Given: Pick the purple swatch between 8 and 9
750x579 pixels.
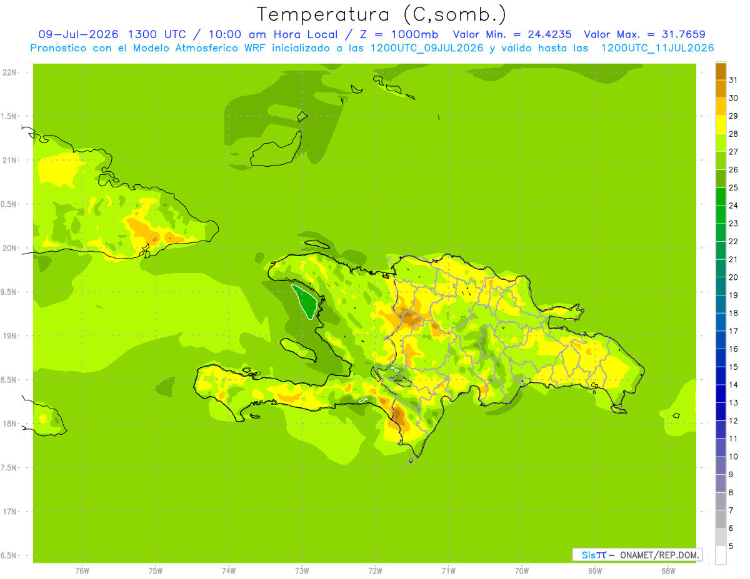Looking at the screenshot, I should coord(721,483).
